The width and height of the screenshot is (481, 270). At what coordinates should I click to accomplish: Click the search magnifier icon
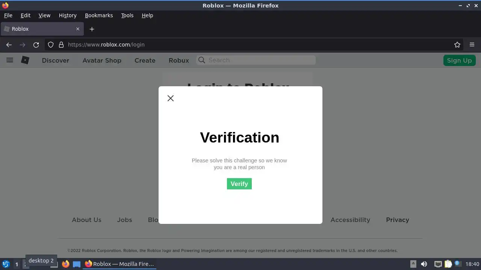coord(202,60)
